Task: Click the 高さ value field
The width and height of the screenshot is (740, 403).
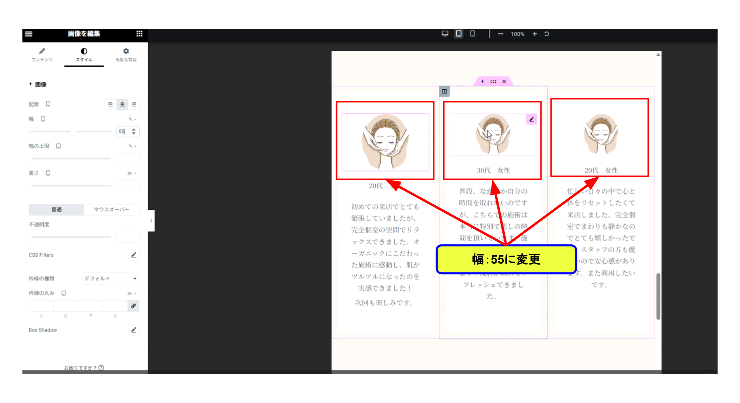Action: pos(128,185)
